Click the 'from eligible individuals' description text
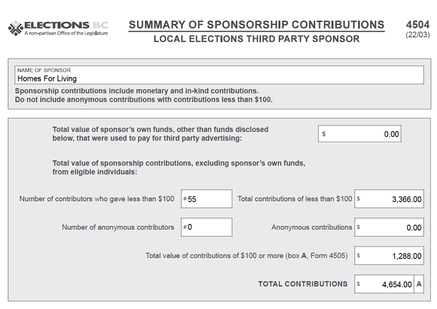 click(94, 172)
